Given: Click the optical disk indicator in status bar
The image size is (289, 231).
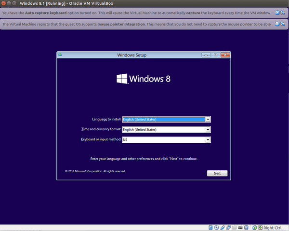Looking at the screenshot, I should click(217, 228).
